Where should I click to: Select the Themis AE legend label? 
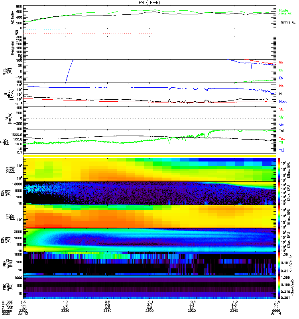click(287, 22)
